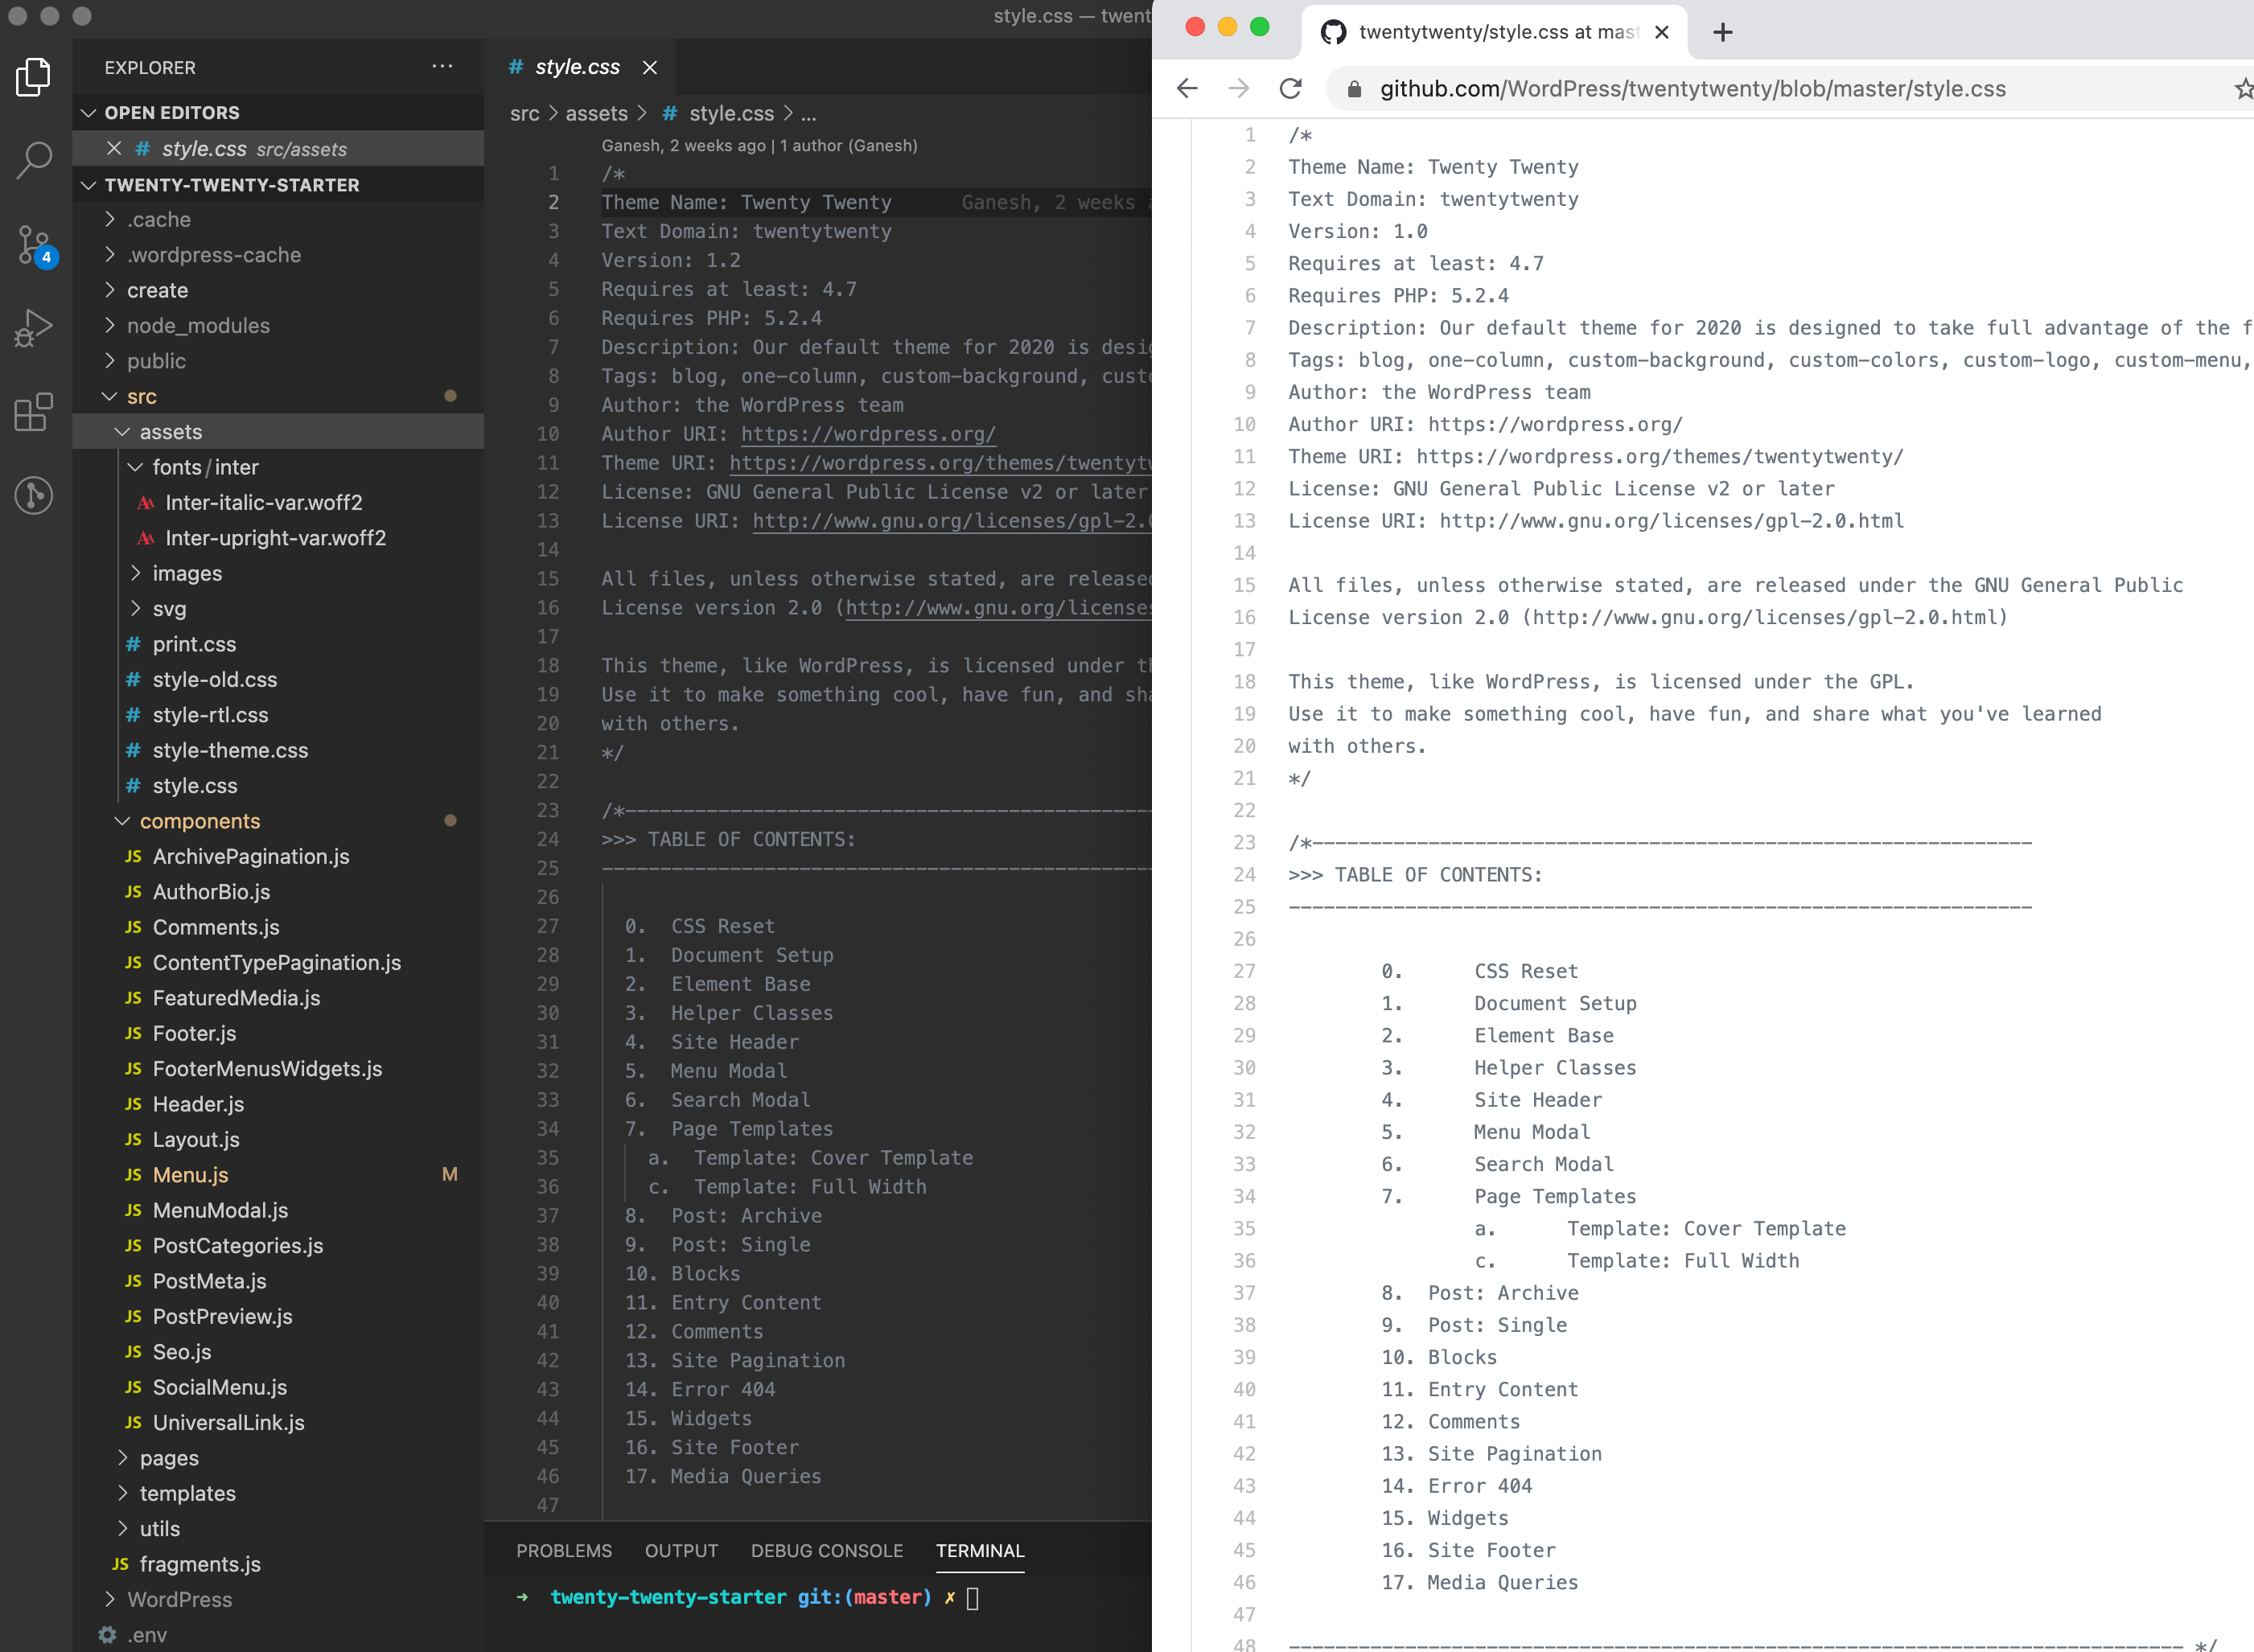Open the Extensions view
Screen dimensions: 2254x1652
point(34,412)
